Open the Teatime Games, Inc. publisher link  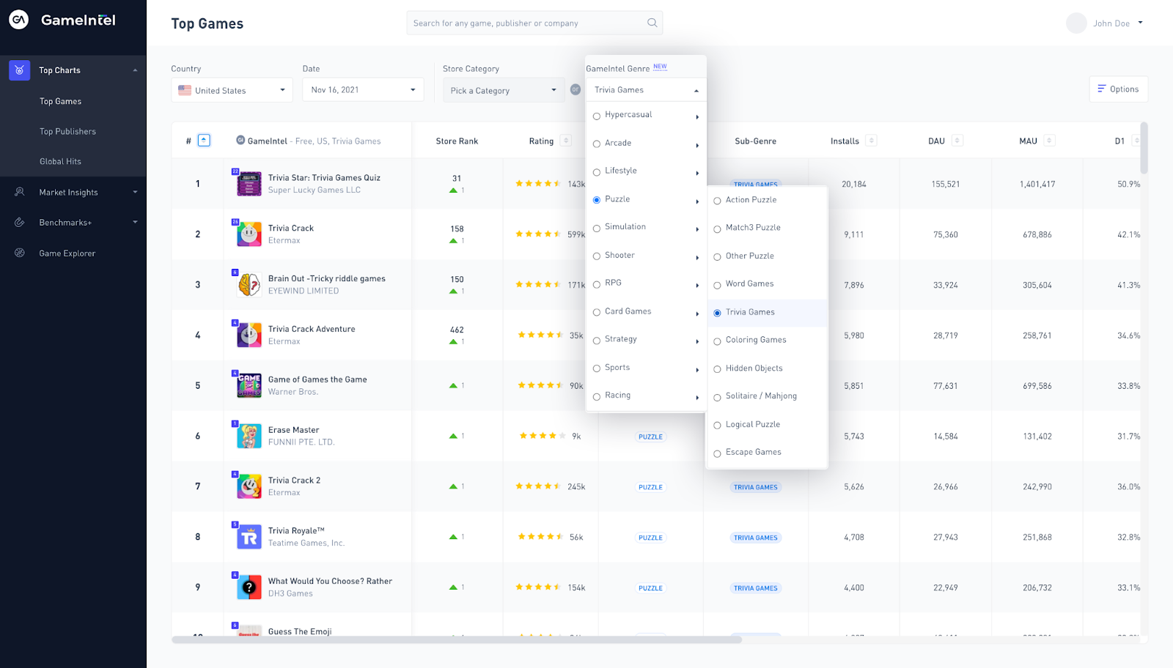306,543
